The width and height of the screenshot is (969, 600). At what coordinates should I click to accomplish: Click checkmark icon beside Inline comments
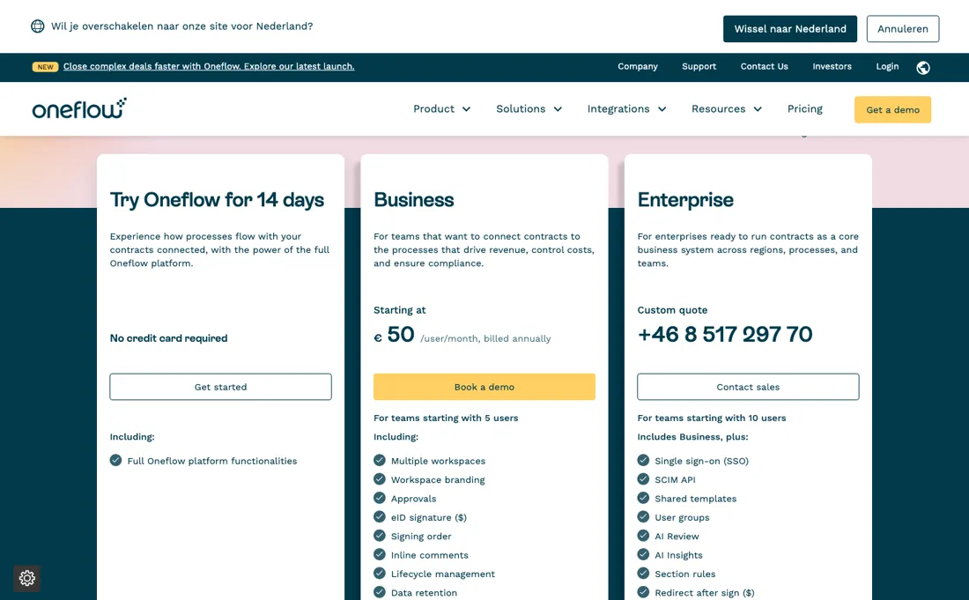coord(380,554)
